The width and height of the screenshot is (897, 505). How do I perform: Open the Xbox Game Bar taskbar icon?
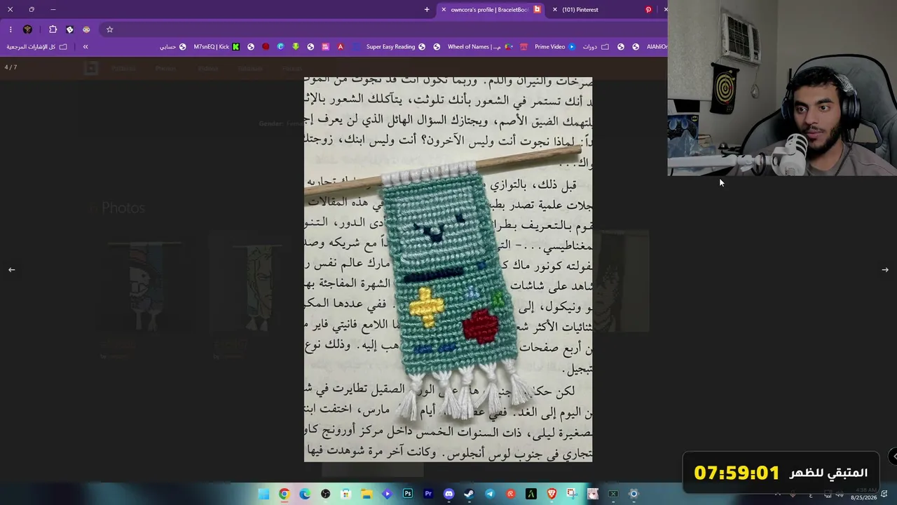point(613,494)
